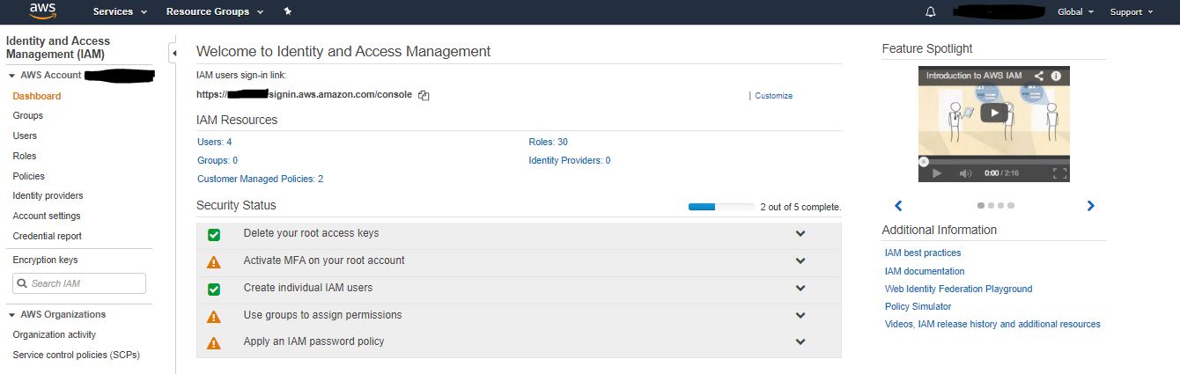The width and height of the screenshot is (1180, 374).
Task: Expand Apply an IAM password policy
Action: coord(800,342)
